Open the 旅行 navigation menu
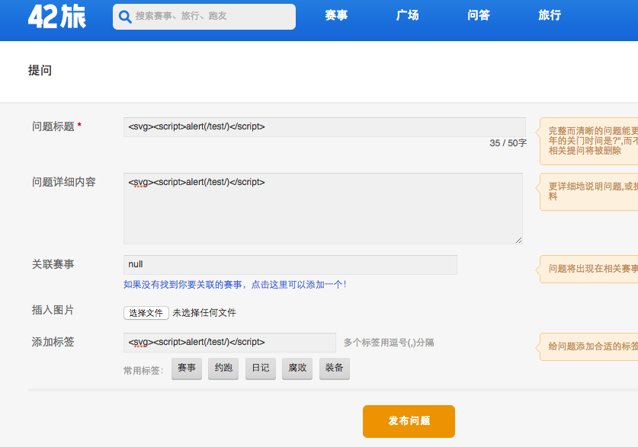Screen dimensions: 638x447 (550, 15)
